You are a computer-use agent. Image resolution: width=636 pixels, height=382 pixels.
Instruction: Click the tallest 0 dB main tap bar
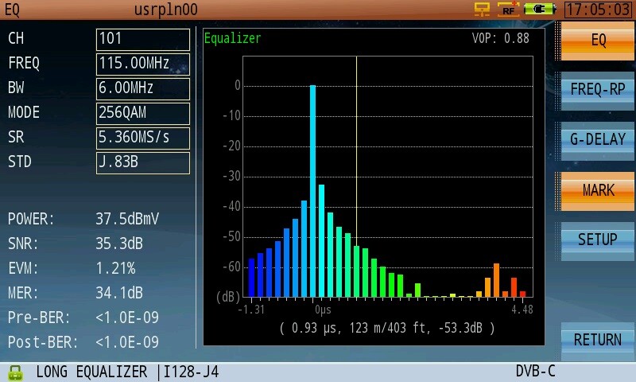[x=312, y=191]
